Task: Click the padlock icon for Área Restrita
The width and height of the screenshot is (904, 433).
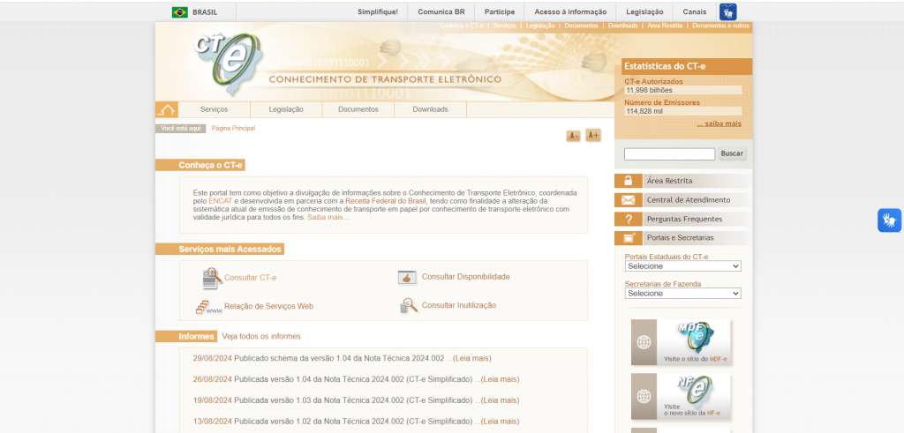Action: (x=629, y=181)
